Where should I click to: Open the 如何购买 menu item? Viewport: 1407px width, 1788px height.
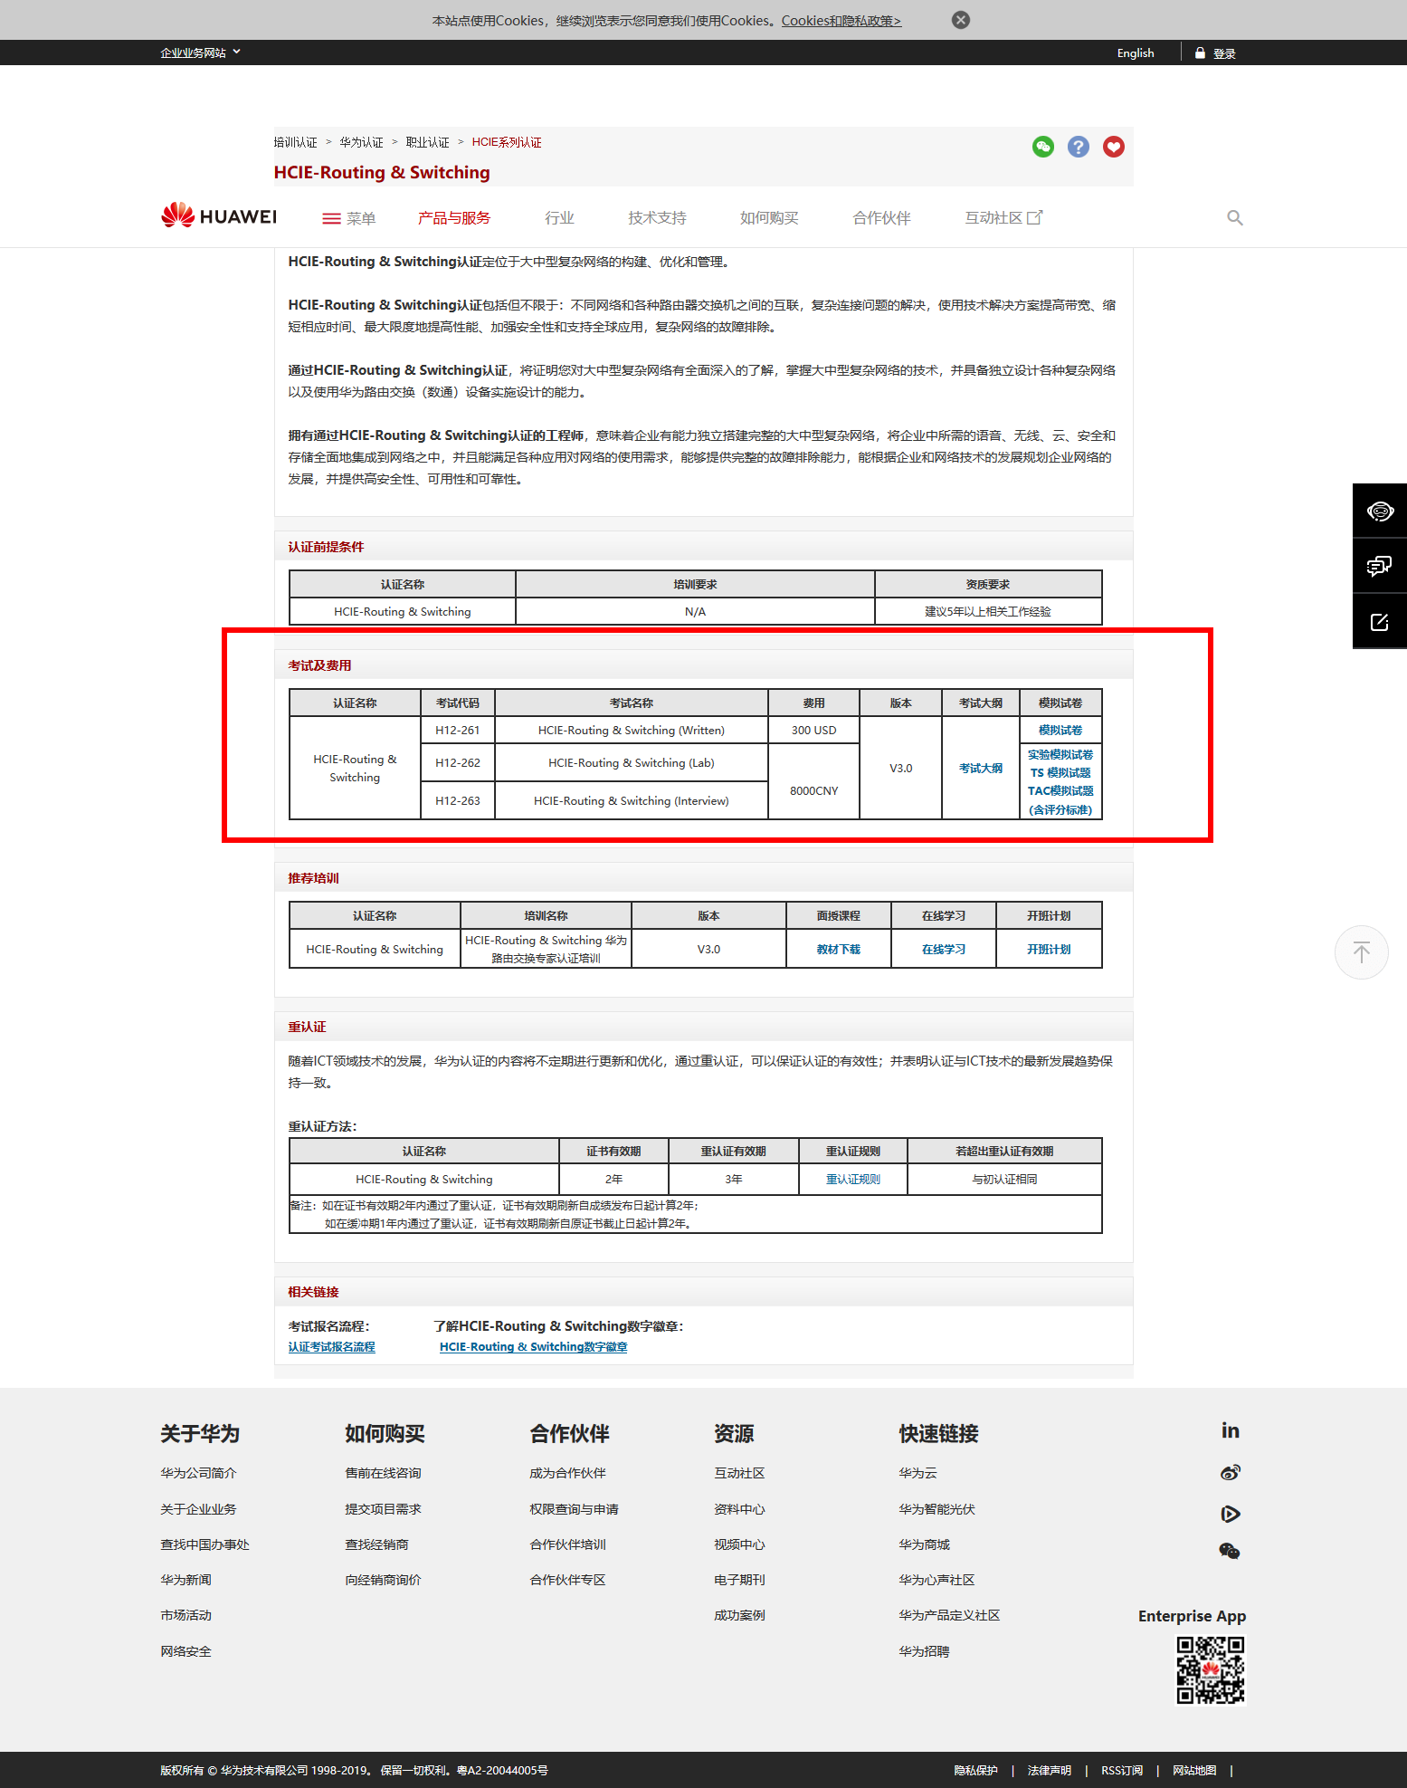(x=769, y=218)
